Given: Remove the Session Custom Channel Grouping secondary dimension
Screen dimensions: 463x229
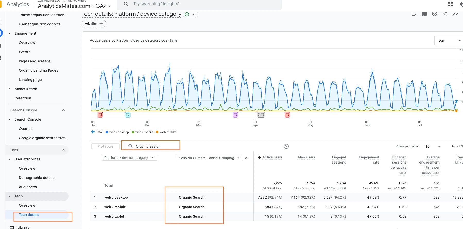Looking at the screenshot, I should pos(246,158).
